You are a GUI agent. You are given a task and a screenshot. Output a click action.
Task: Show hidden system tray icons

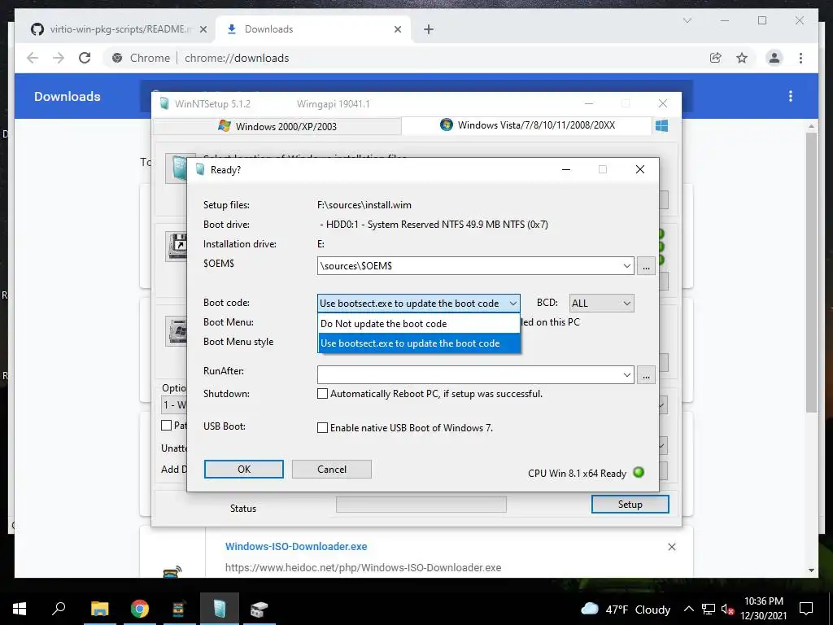pyautogui.click(x=688, y=609)
